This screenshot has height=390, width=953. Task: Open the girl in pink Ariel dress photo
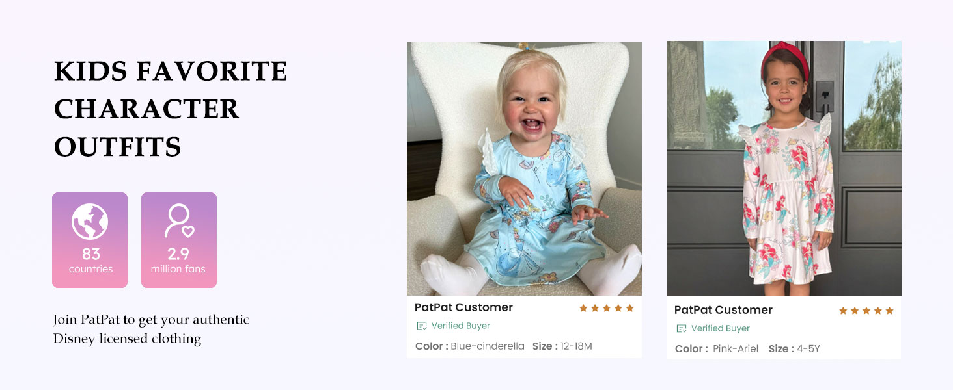coord(784,169)
